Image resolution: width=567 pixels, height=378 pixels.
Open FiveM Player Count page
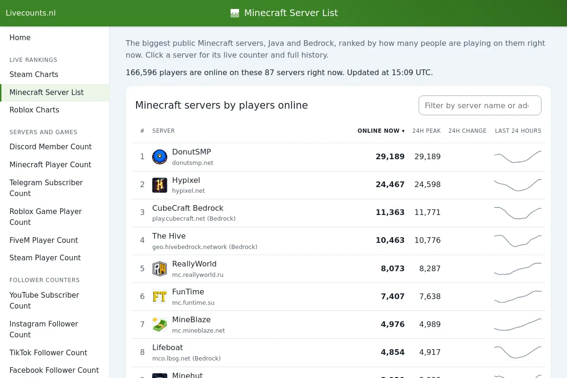coord(55,240)
